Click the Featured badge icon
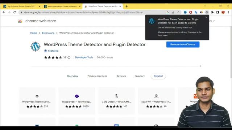 pos(45,51)
